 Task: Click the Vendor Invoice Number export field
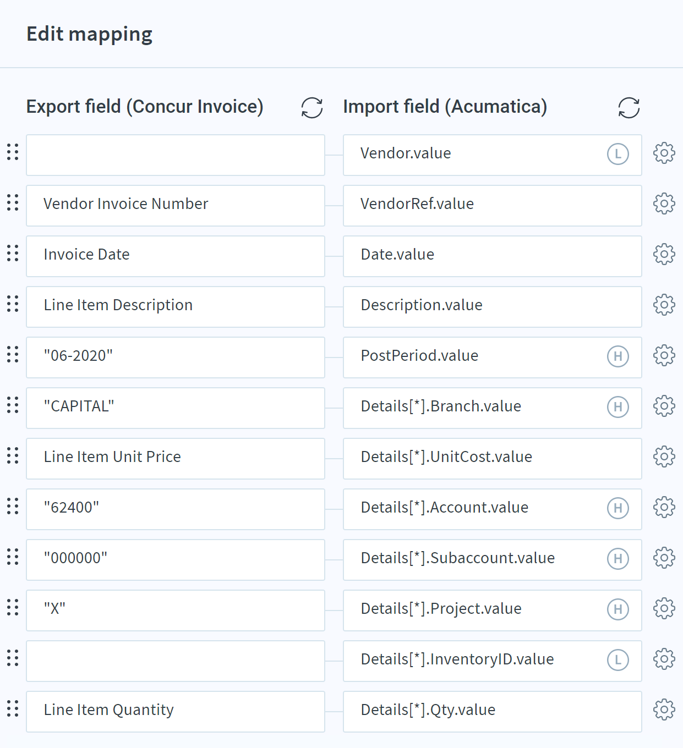(176, 206)
